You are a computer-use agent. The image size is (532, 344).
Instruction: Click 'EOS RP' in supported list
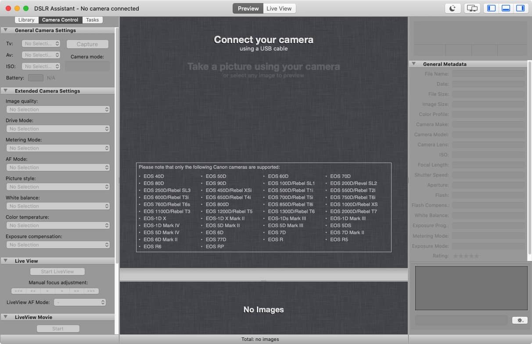point(215,246)
